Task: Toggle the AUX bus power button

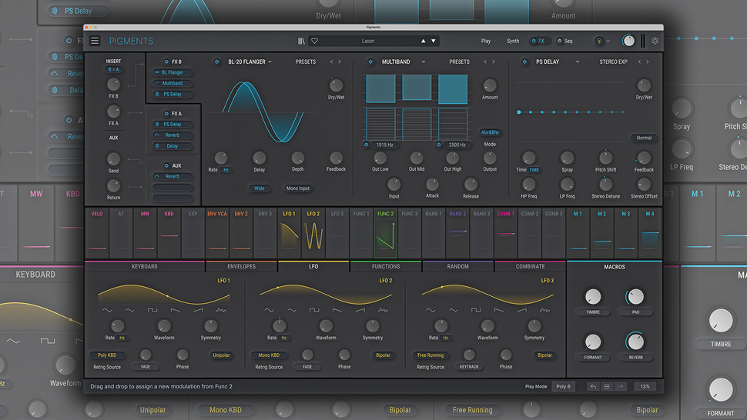Action: [166, 165]
